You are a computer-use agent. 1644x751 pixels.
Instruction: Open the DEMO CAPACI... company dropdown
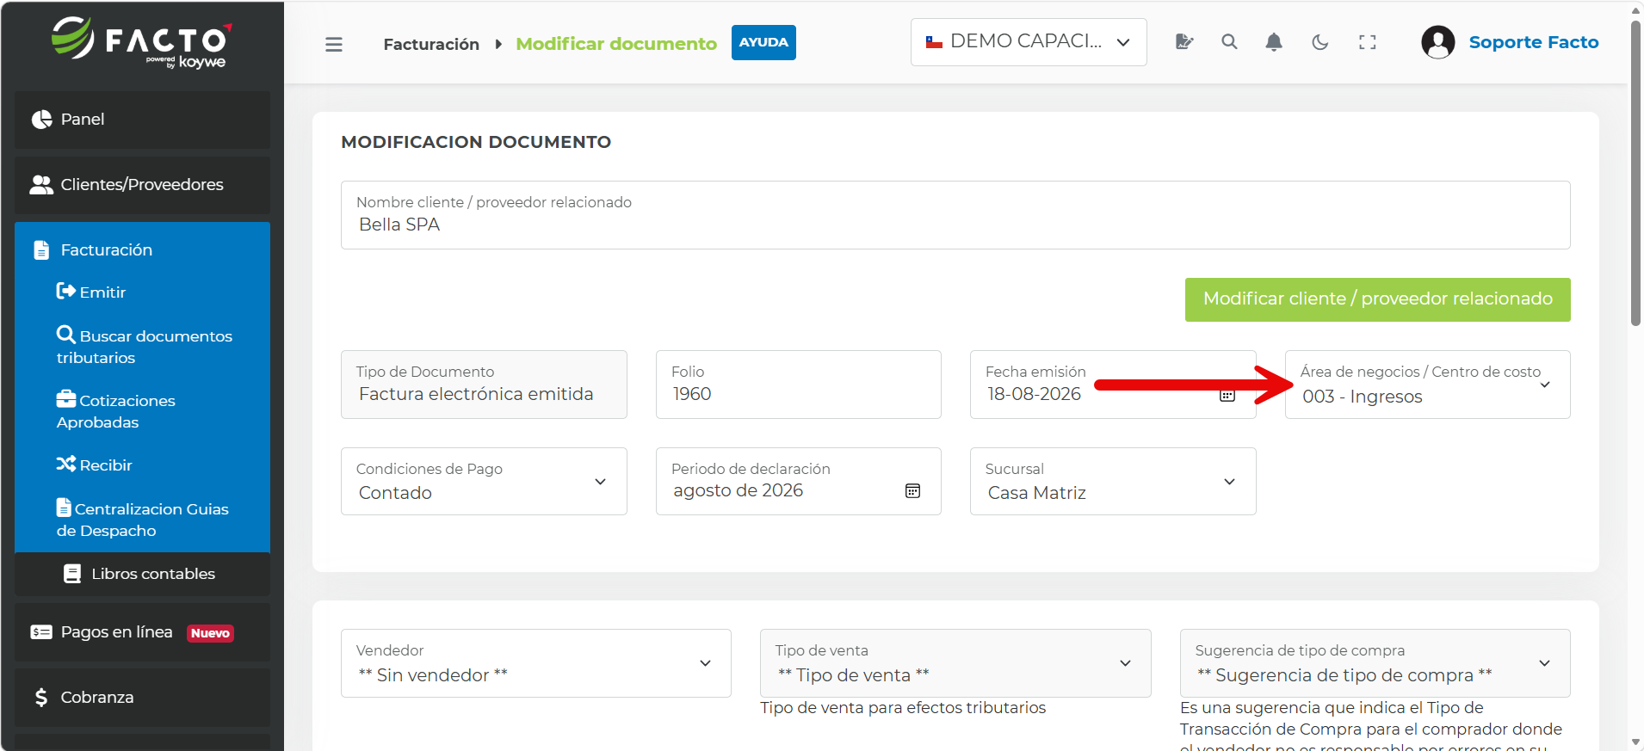[x=1029, y=42]
